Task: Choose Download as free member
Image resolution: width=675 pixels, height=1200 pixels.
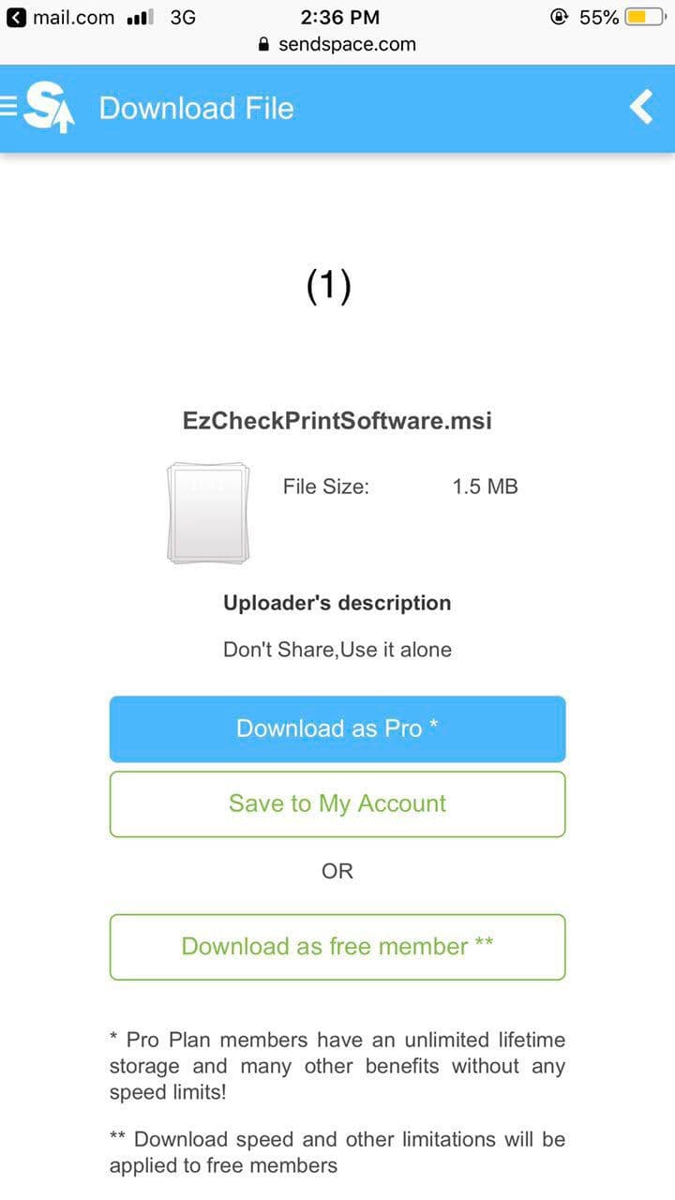Action: tap(337, 947)
